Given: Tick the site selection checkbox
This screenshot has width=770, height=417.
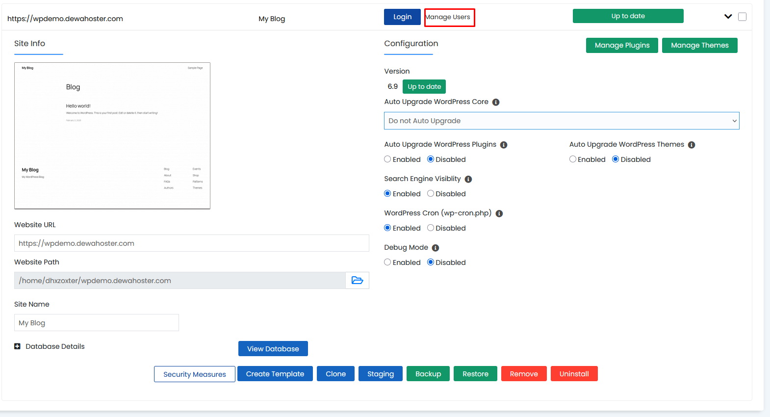Looking at the screenshot, I should 743,17.
